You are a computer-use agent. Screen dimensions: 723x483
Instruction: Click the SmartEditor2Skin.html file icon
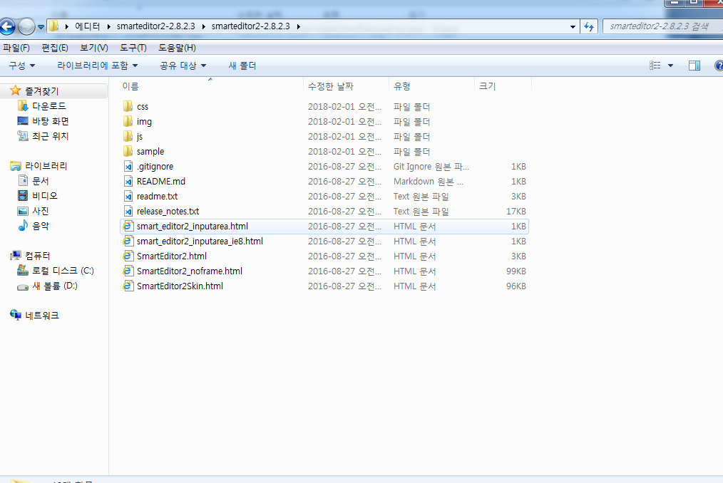[128, 286]
